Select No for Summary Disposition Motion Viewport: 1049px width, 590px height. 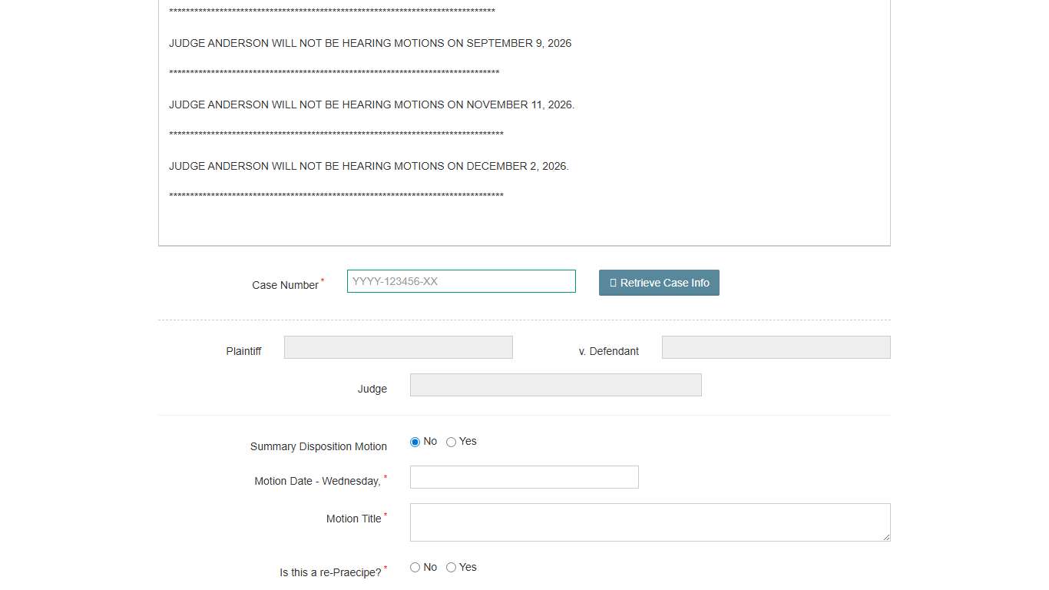point(415,442)
